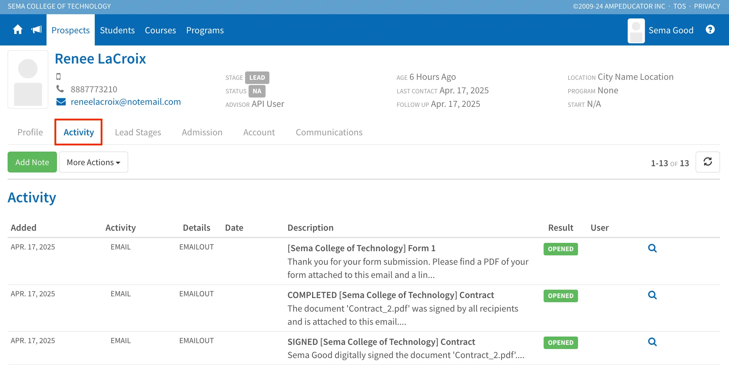This screenshot has height=365, width=729.
Task: Open the Admission tab
Action: pyautogui.click(x=202, y=132)
